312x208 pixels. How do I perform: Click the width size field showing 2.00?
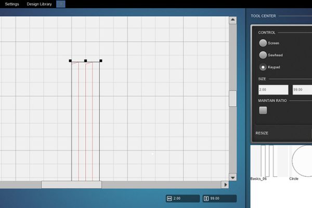click(x=273, y=89)
